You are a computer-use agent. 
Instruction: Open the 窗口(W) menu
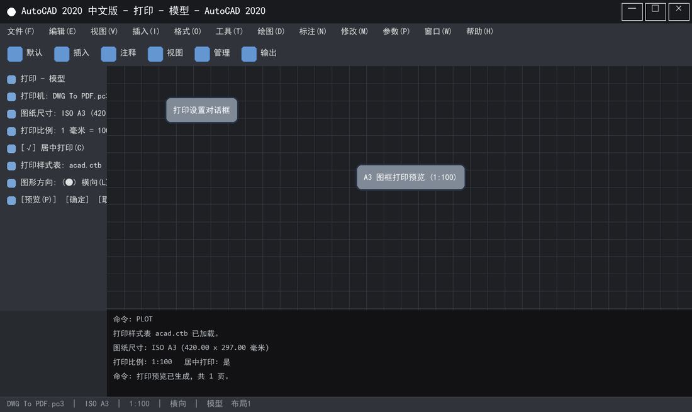coord(438,31)
